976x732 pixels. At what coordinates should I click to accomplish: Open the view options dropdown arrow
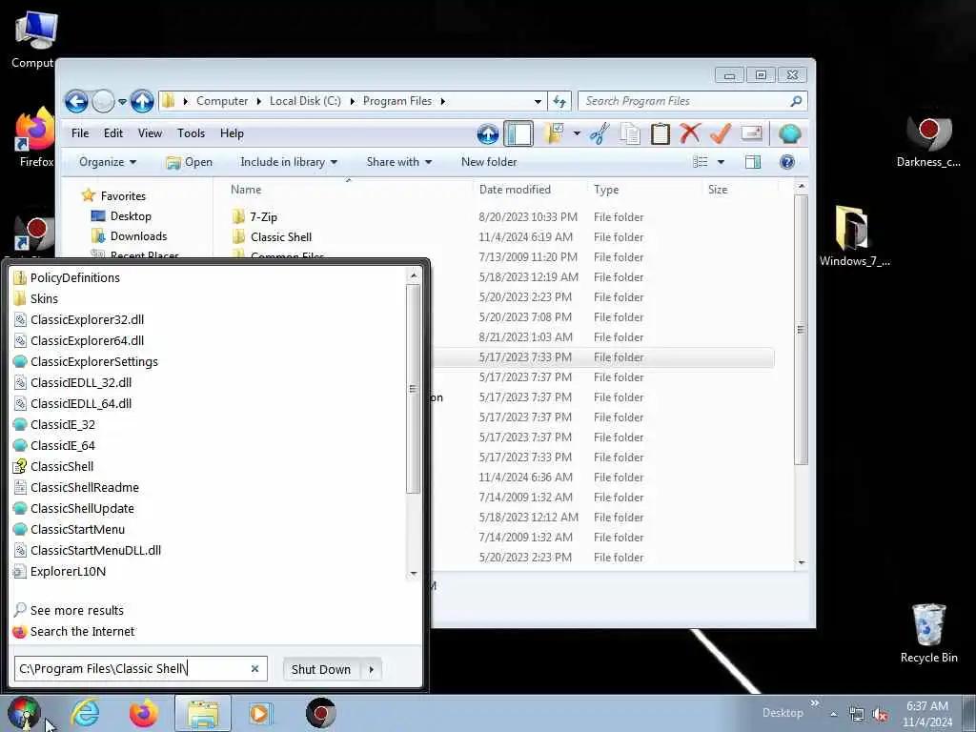pyautogui.click(x=721, y=162)
